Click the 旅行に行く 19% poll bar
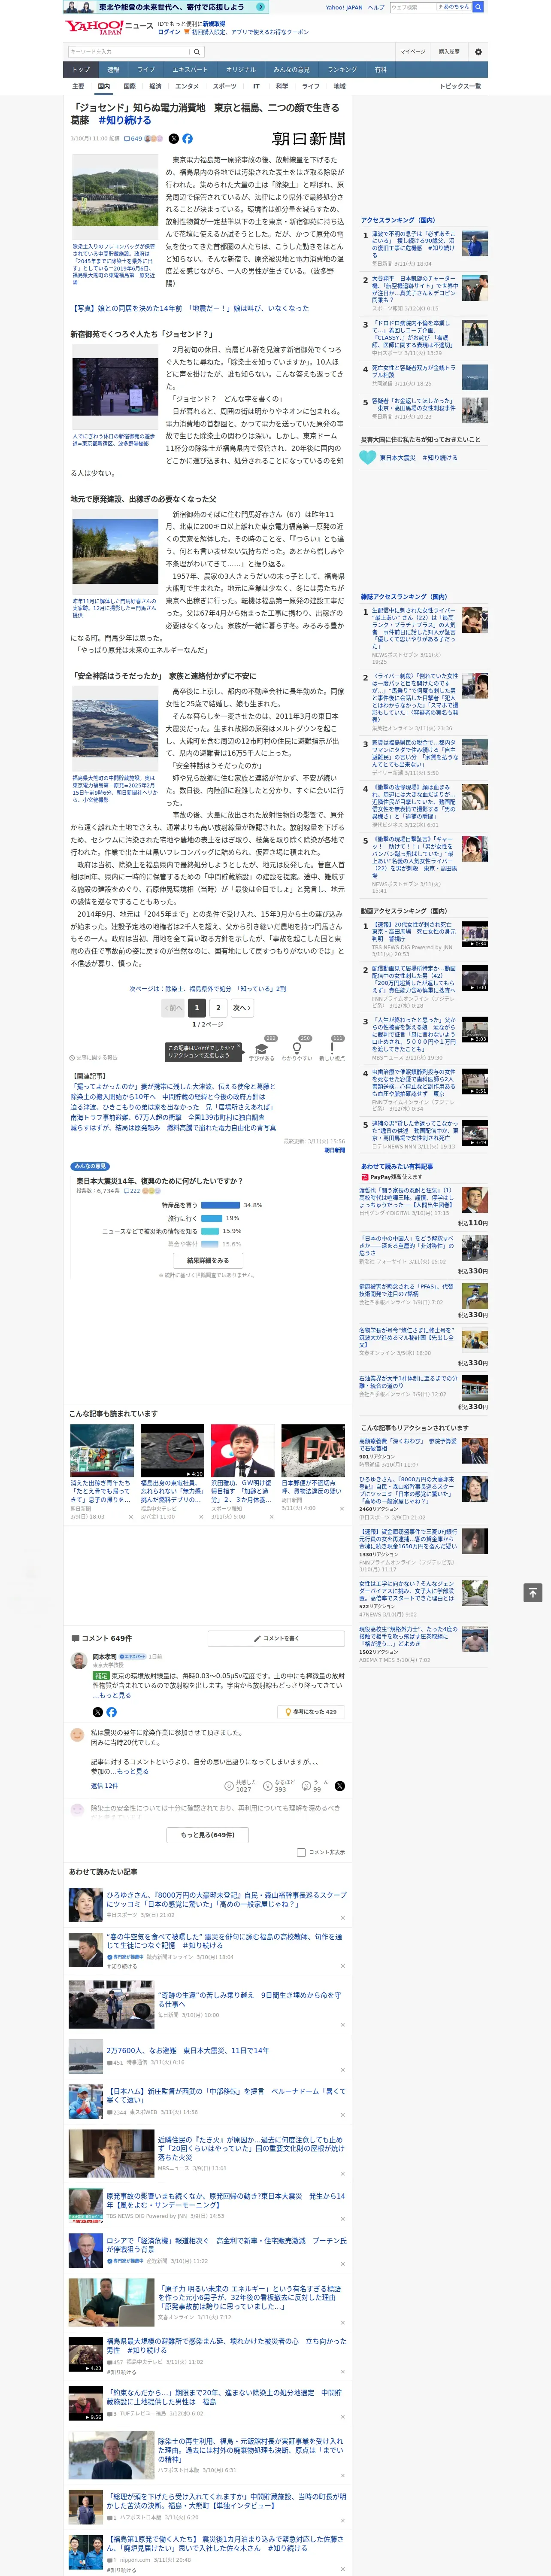Image resolution: width=551 pixels, height=2576 pixels. [211, 1218]
